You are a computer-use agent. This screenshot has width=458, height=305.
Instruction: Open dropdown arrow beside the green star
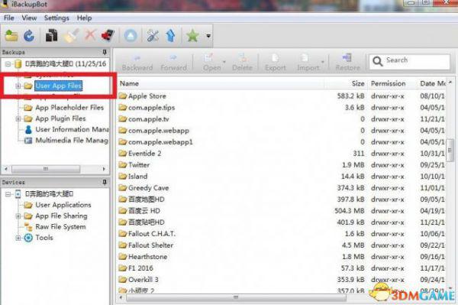(x=208, y=36)
